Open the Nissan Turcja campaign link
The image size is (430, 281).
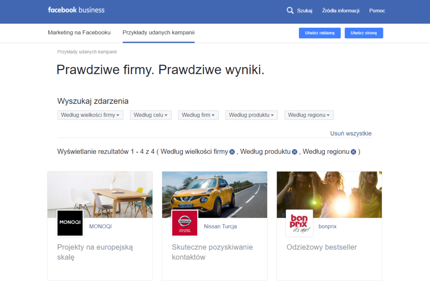(x=220, y=226)
